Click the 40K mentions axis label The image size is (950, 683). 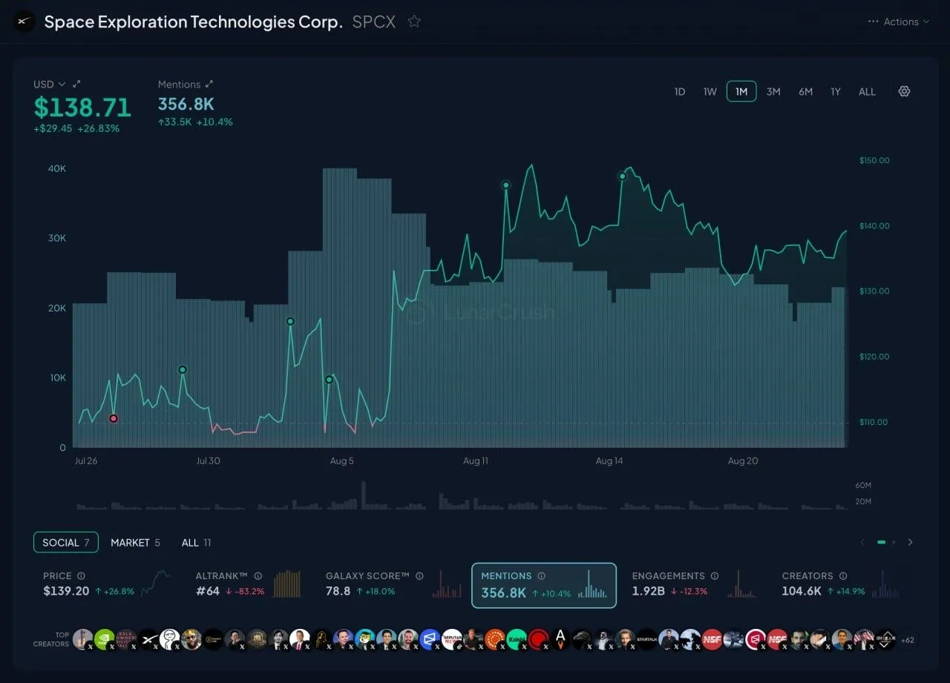[57, 168]
